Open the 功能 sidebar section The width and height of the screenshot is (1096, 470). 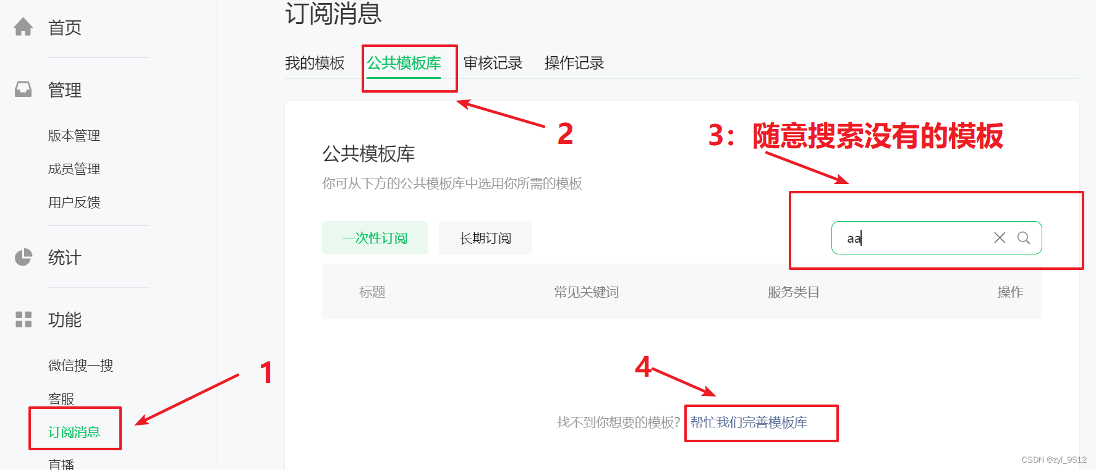click(x=65, y=320)
